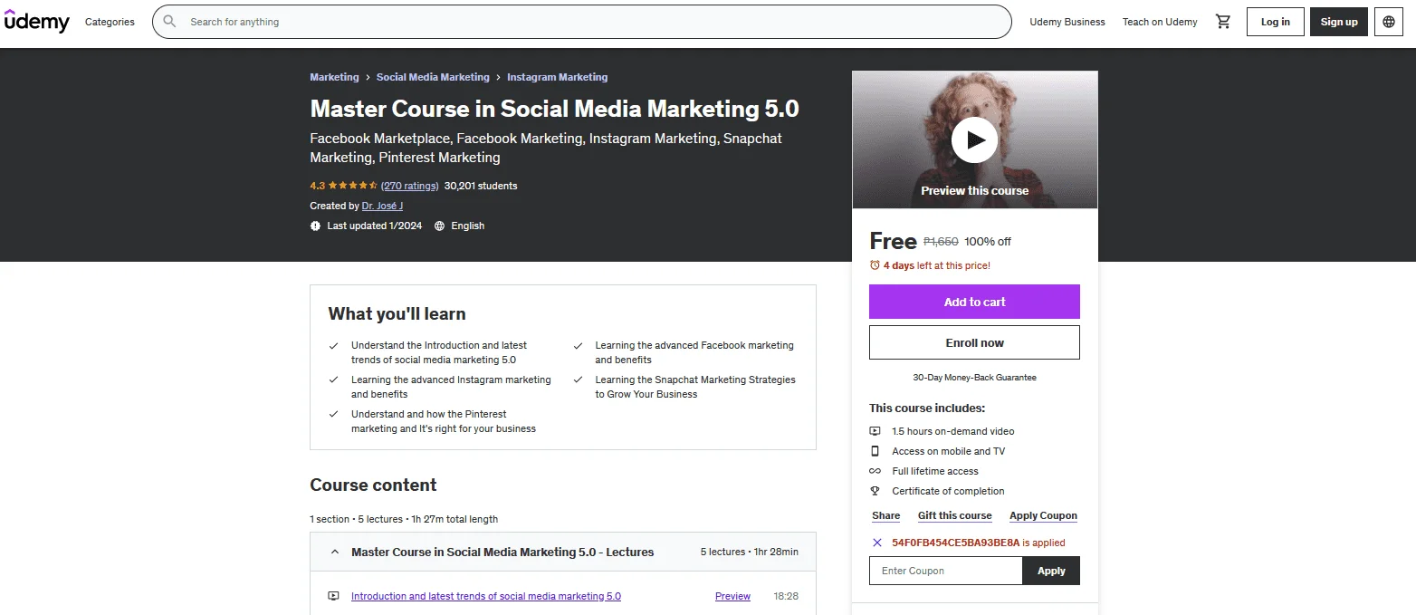Click the course preview thumbnail
This screenshot has width=1416, height=615.
974,139
